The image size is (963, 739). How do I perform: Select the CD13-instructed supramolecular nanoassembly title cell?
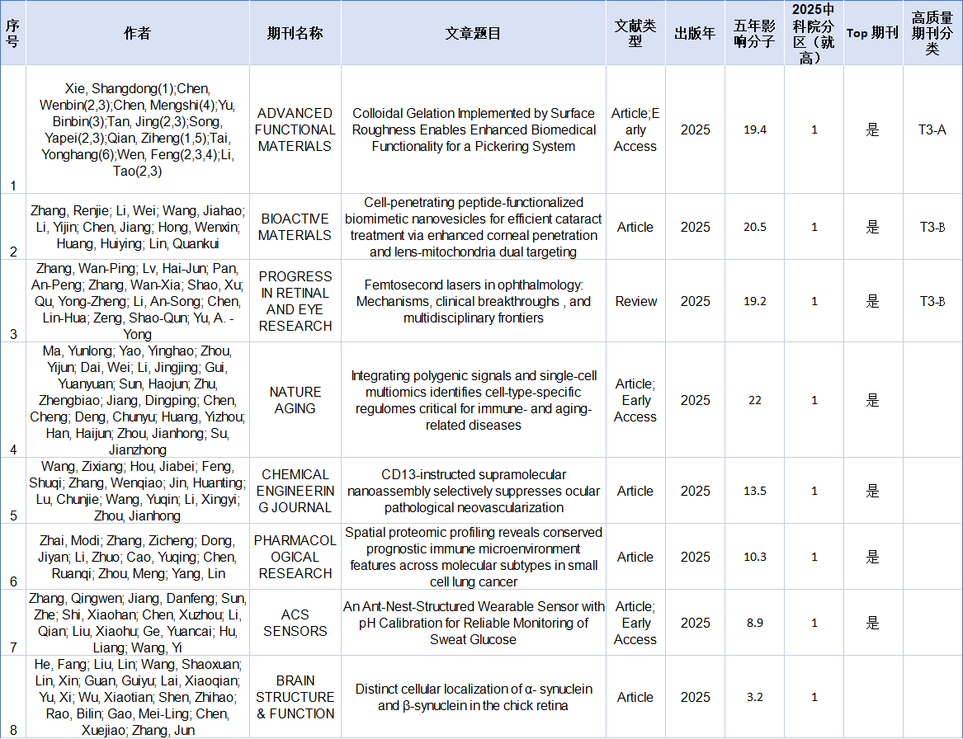473,491
